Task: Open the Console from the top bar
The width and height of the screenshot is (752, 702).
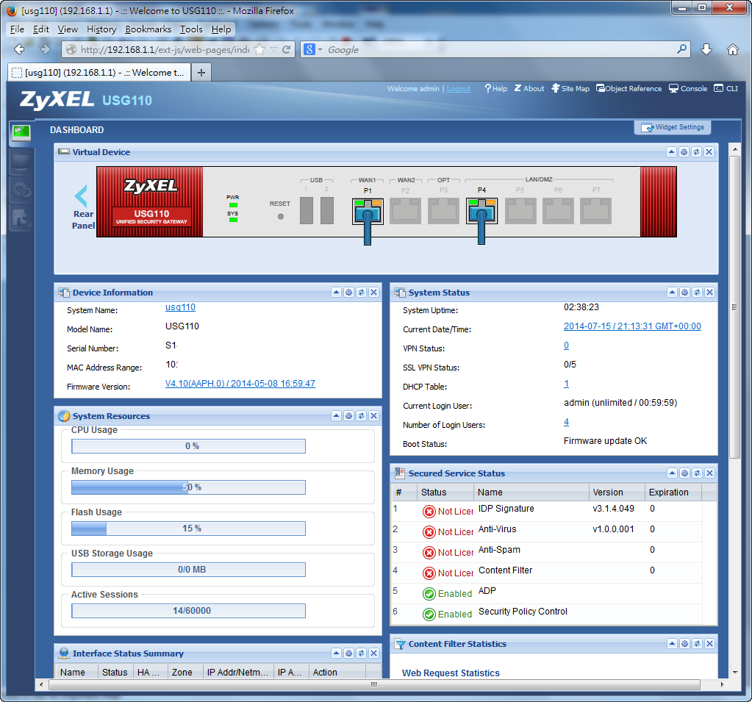Action: coord(688,89)
